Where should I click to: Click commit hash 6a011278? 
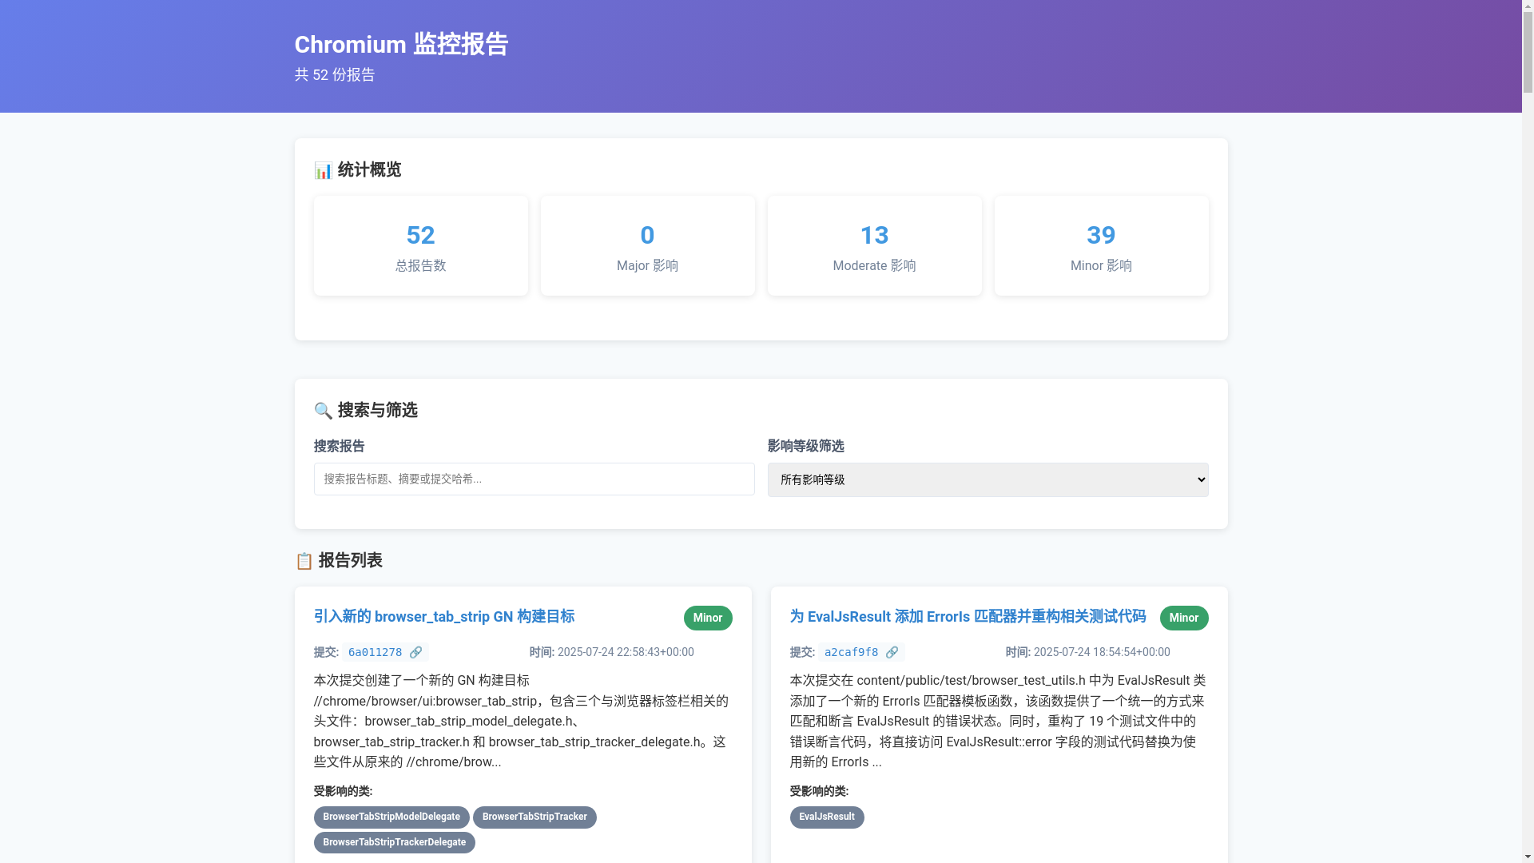click(x=375, y=653)
